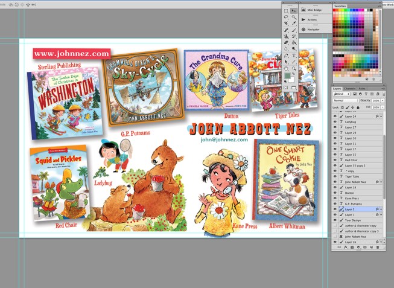Select the Path Selection tool
Screen dimensions: 394x288
pos(286,62)
